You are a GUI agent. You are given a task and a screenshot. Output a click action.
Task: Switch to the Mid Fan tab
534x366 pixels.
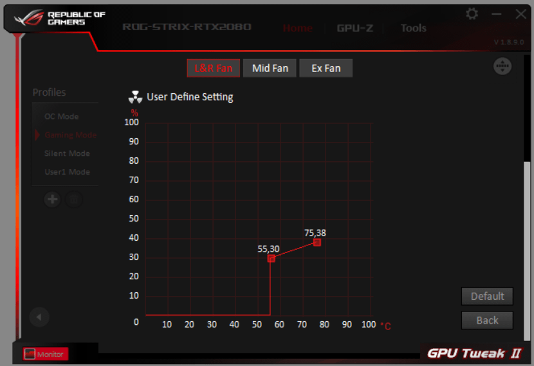click(x=270, y=68)
